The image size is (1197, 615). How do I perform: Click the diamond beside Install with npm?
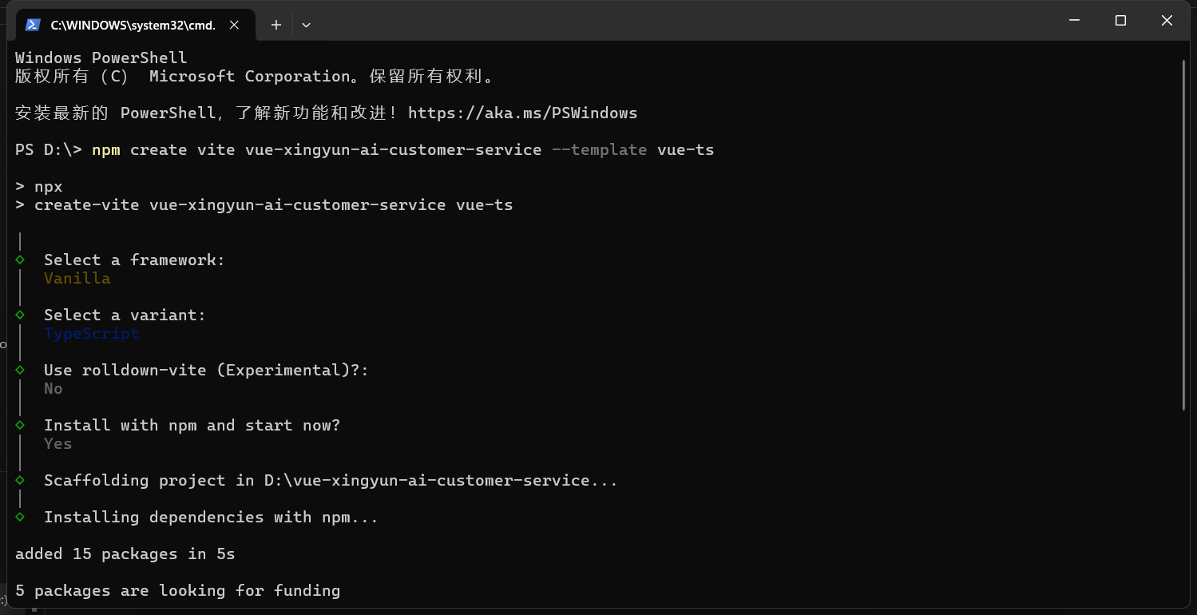(x=20, y=426)
